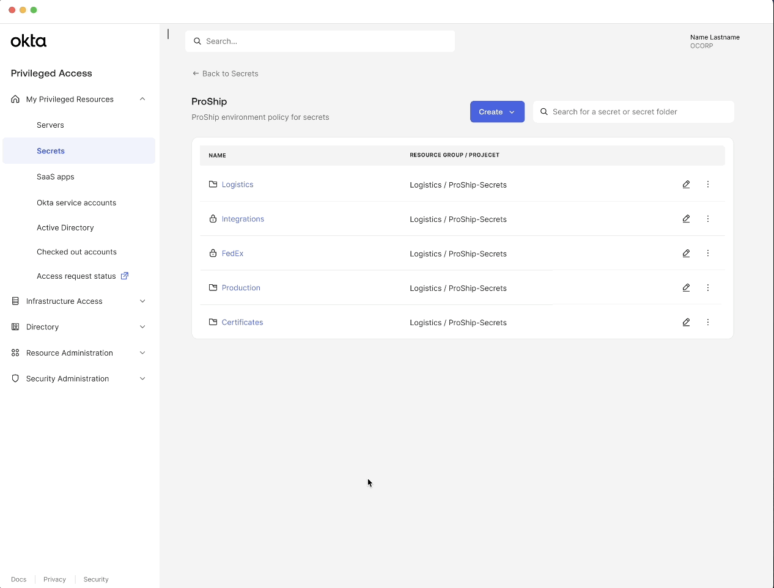
Task: Open more options for Production row
Action: tap(708, 288)
